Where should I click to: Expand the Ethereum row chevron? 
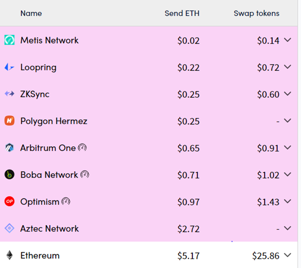(288, 255)
